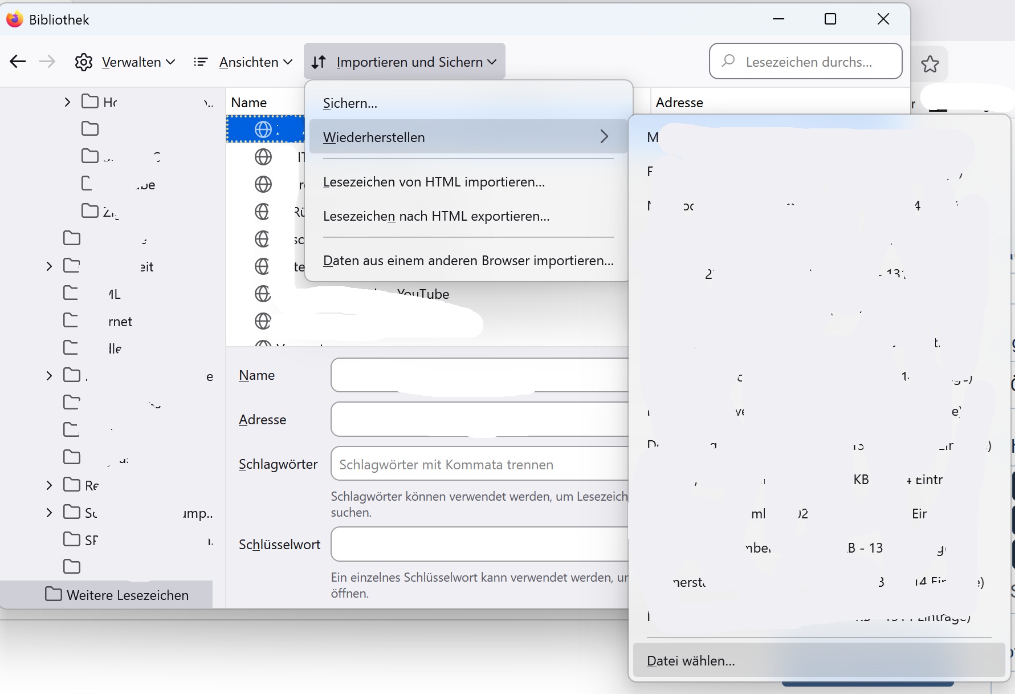Choose Sichern... from the menu
This screenshot has height=694, width=1015.
click(350, 103)
